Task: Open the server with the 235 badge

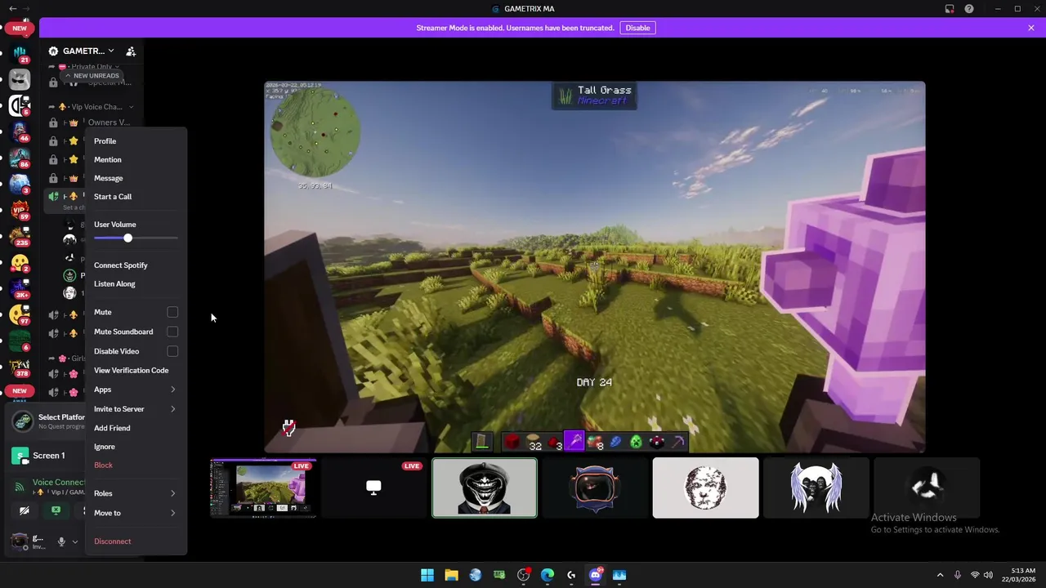Action: [20, 236]
